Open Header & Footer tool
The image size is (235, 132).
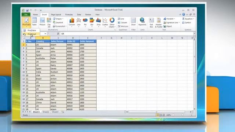click(x=159, y=22)
